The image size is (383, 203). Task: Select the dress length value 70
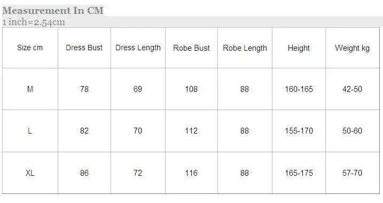tap(138, 131)
